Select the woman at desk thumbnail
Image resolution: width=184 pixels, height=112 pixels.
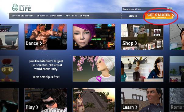click(x=142, y=69)
